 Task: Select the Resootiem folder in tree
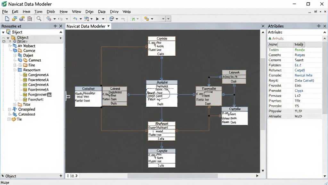point(32,70)
